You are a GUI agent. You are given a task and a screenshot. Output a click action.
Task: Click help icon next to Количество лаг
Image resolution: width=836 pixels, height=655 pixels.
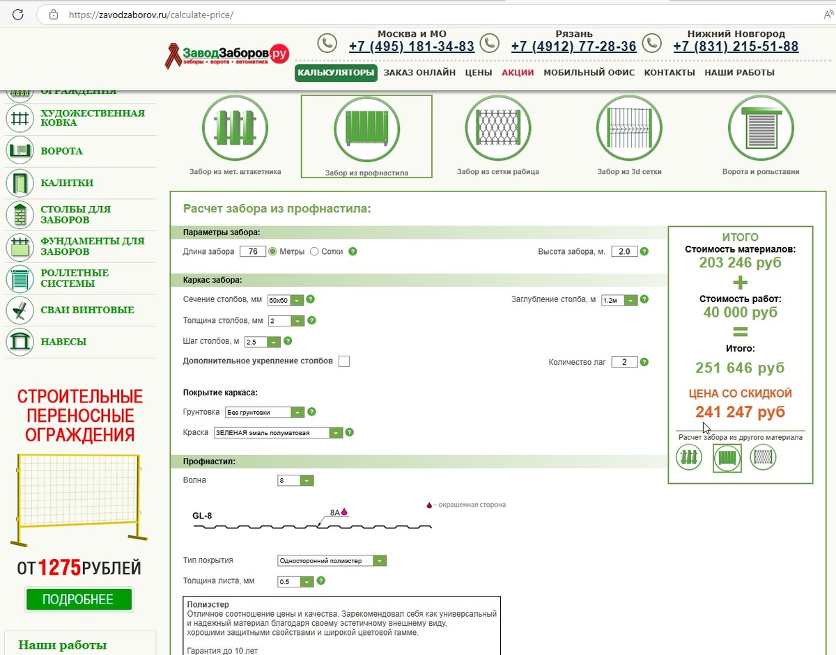click(644, 362)
